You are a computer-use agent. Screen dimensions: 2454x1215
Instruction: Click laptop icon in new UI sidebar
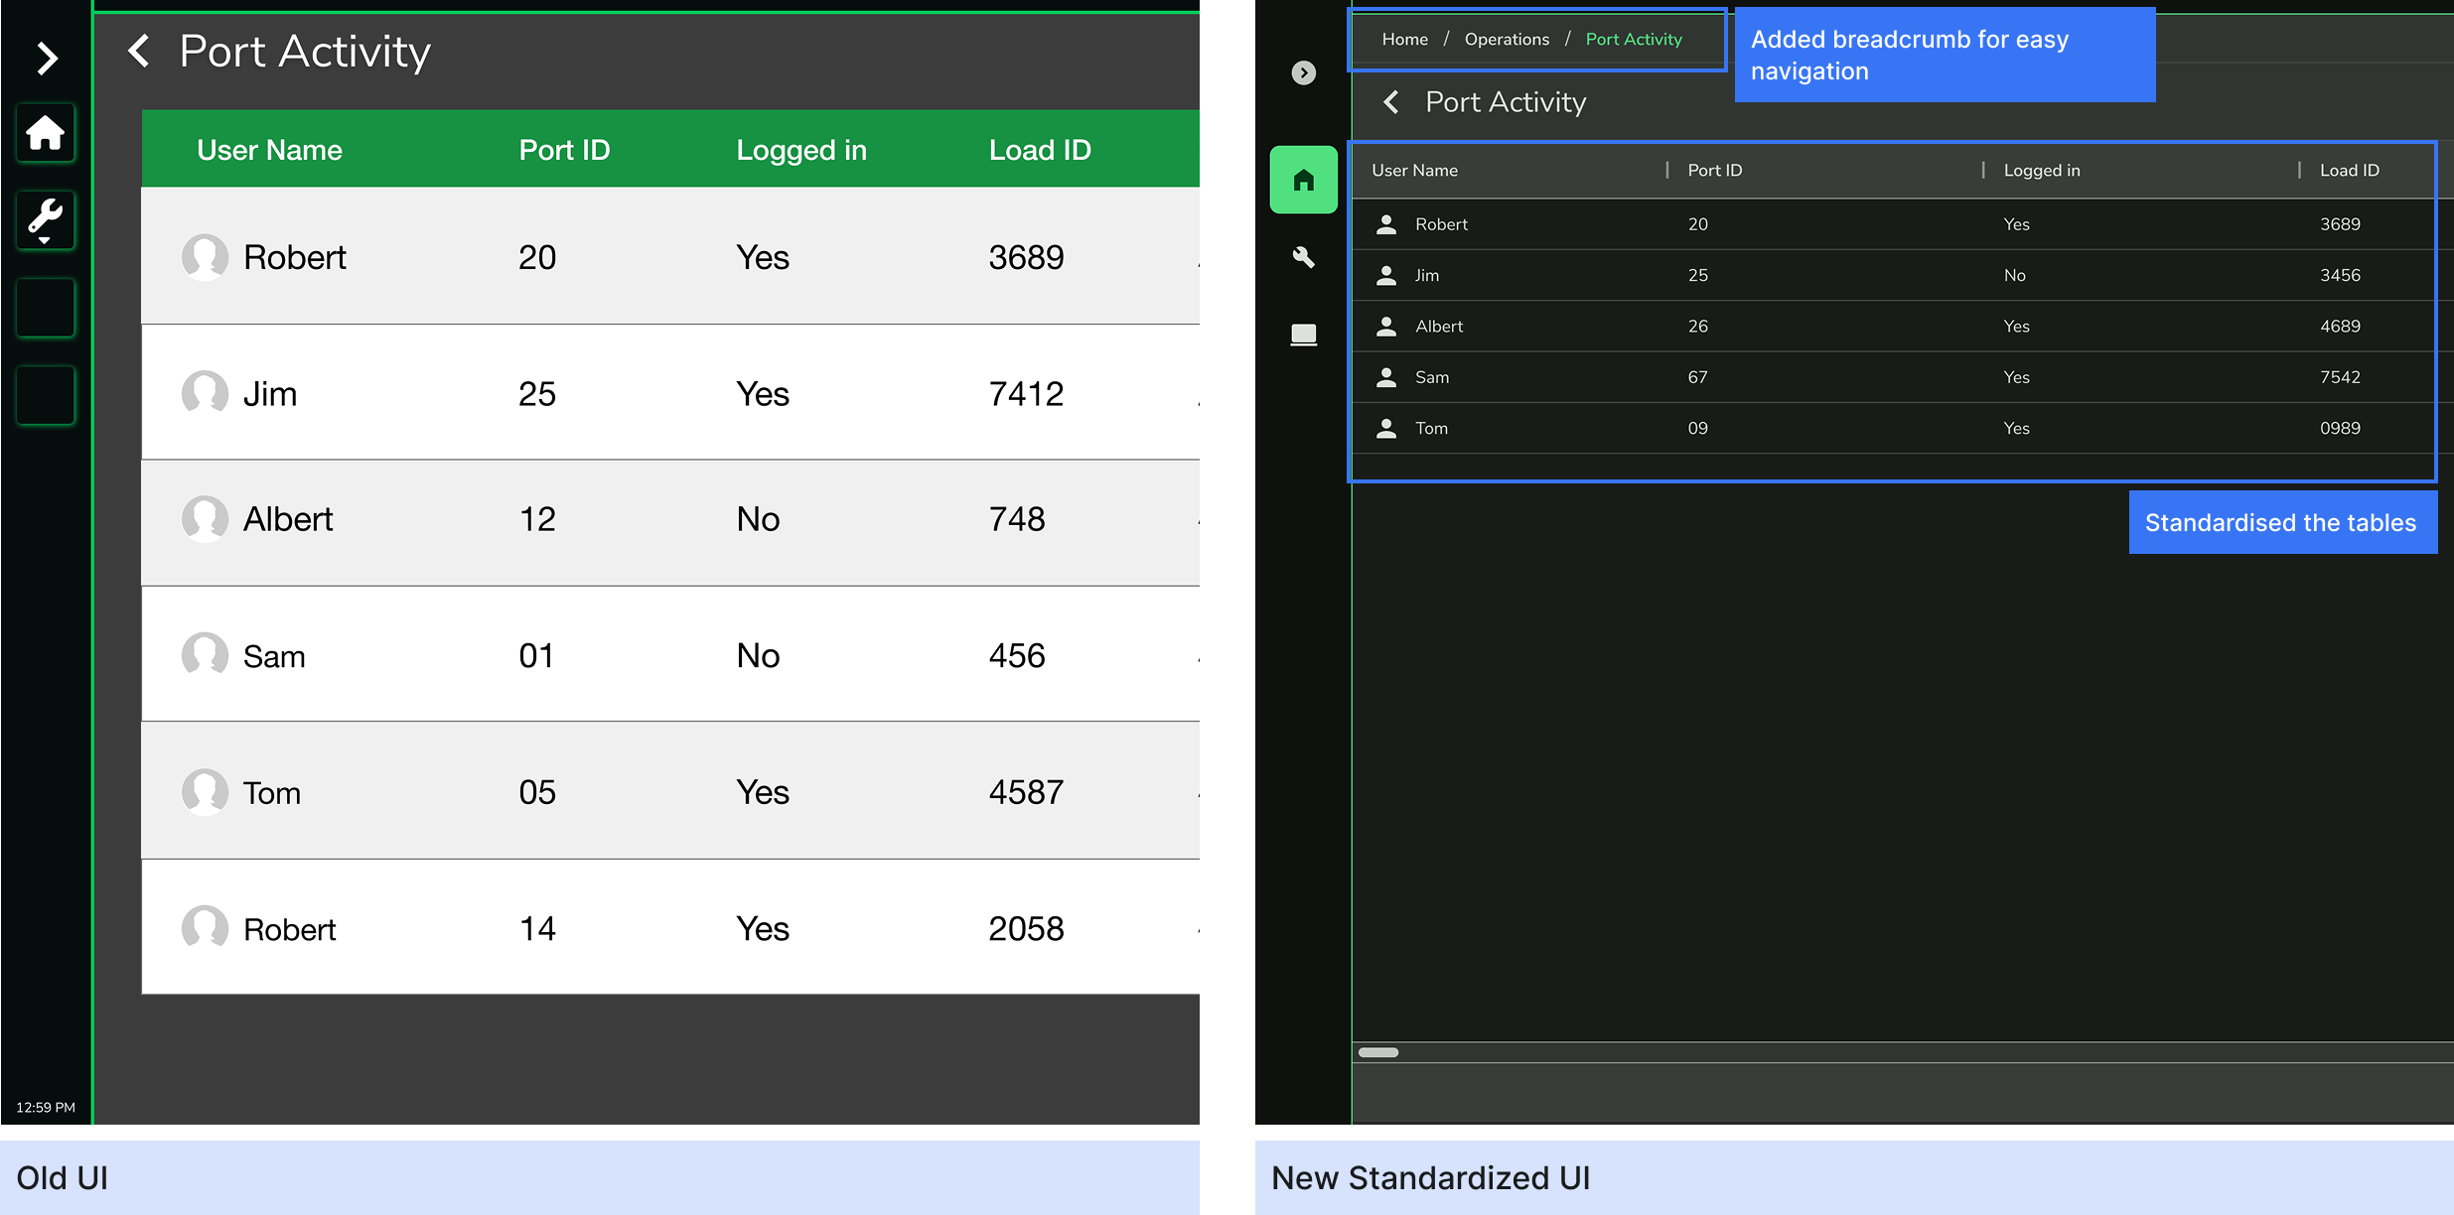[x=1303, y=335]
